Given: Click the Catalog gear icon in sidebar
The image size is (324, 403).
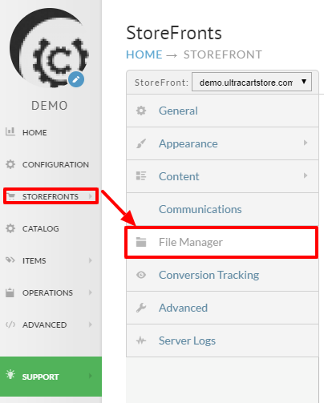Looking at the screenshot, I should pos(10,228).
